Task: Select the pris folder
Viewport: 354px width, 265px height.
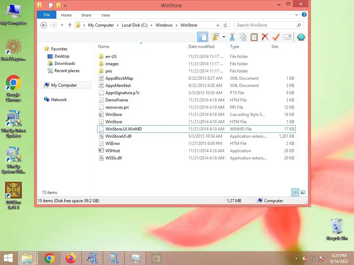Action: pos(196,71)
